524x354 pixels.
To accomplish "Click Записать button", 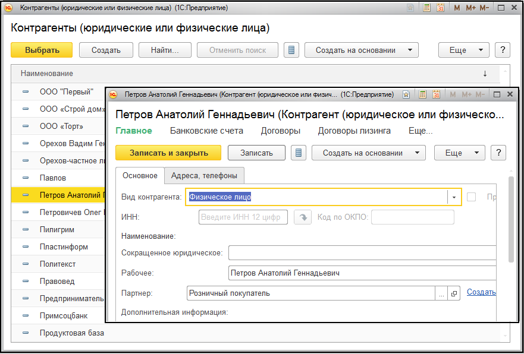I will 257,153.
